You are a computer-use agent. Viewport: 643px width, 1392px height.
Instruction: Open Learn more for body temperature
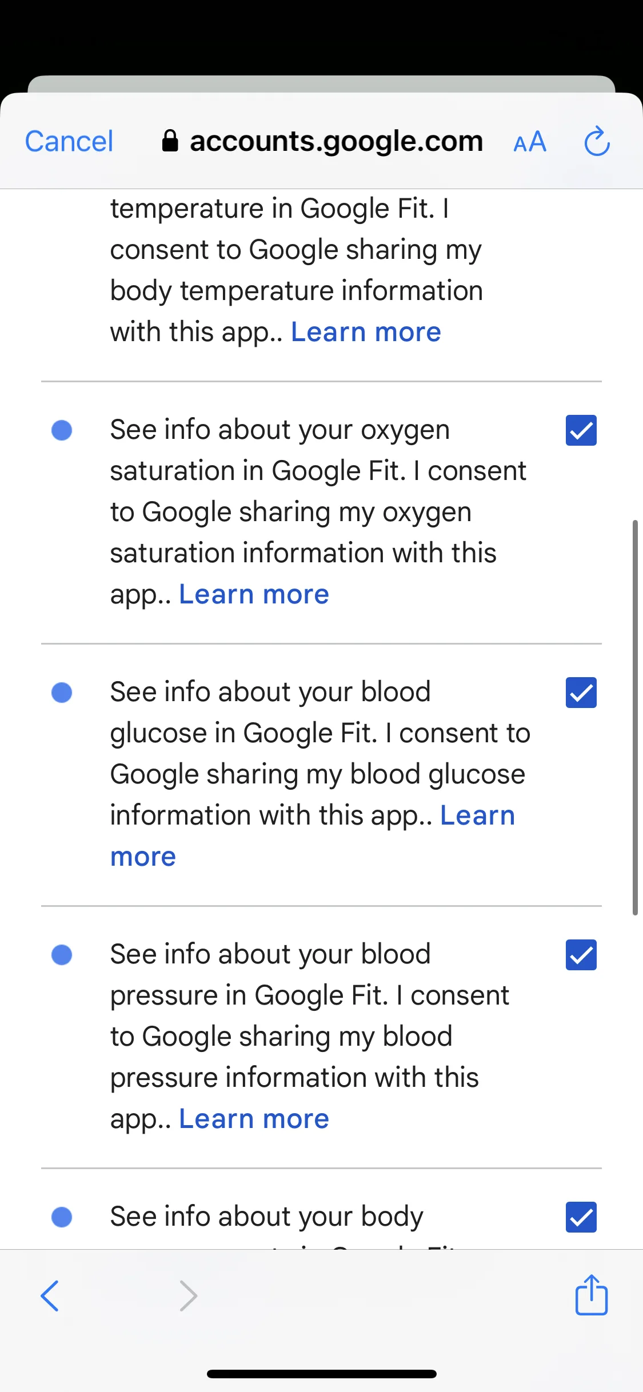366,332
